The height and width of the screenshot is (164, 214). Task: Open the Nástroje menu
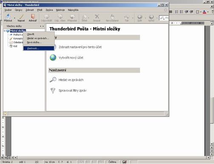pos(60,10)
